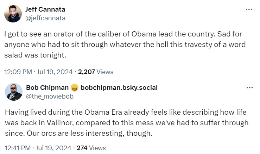Click the bobchipman.bsky.social name text
The height and width of the screenshot is (154, 260).
(x=119, y=88)
